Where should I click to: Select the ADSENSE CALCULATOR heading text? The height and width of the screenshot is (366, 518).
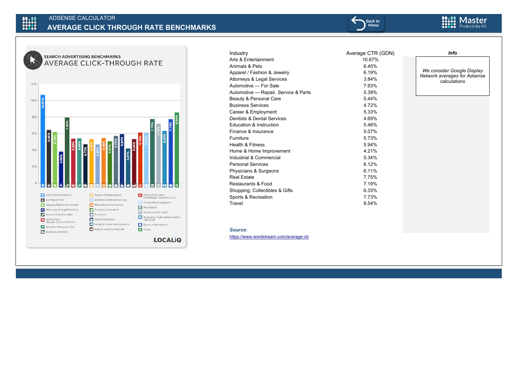(x=82, y=18)
